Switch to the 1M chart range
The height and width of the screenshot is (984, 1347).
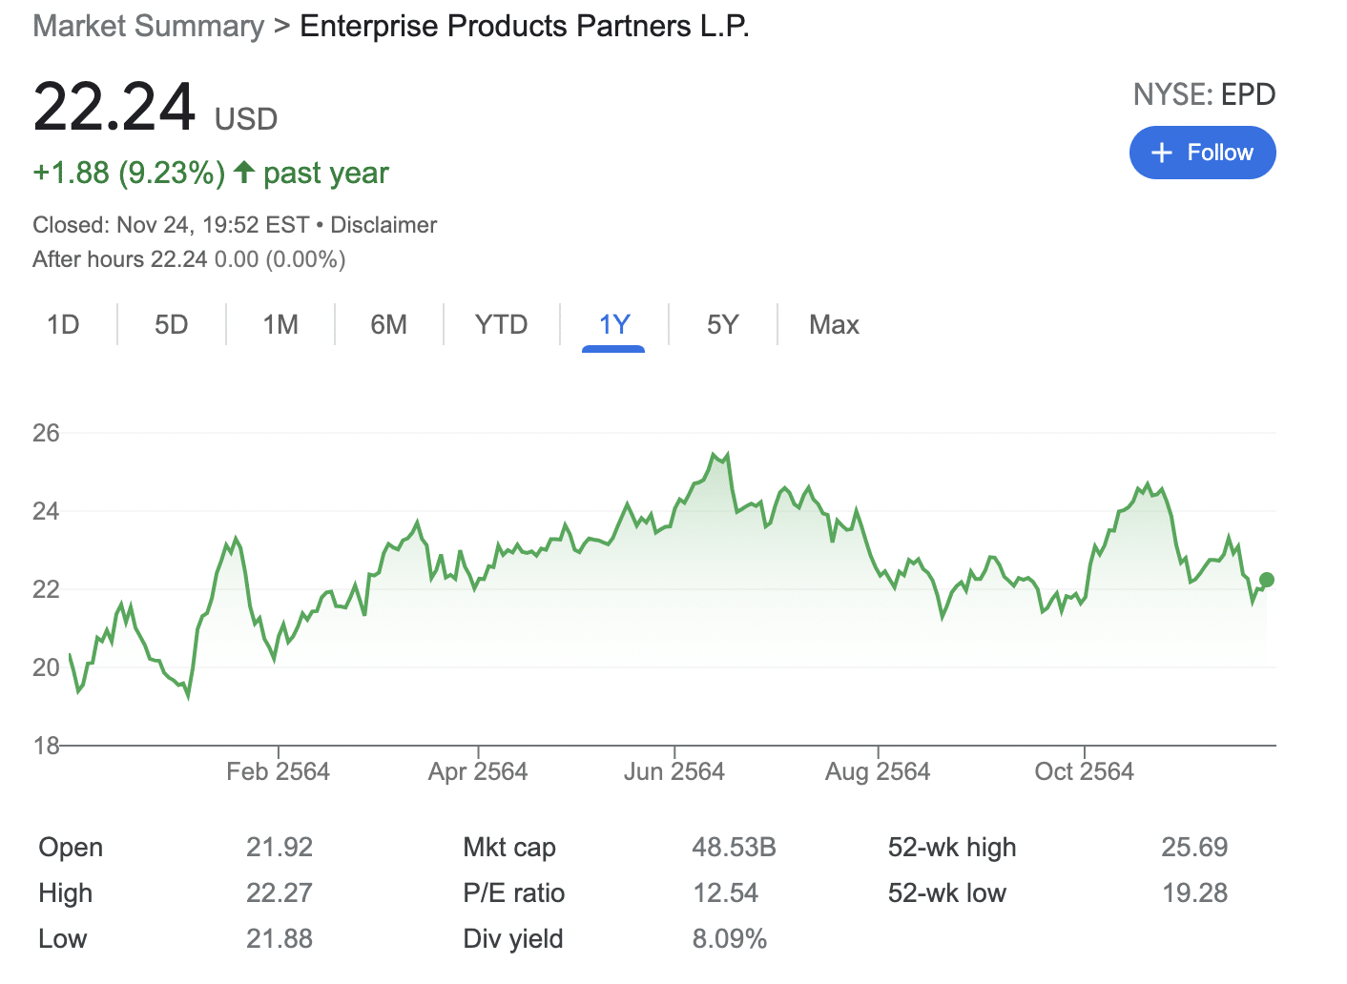point(280,325)
